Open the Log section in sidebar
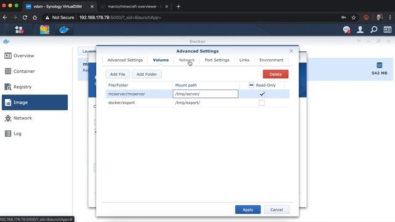Image resolution: width=395 pixels, height=222 pixels. [x=35, y=134]
